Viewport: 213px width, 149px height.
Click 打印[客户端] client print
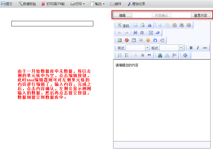pyautogui.click(x=53, y=4)
